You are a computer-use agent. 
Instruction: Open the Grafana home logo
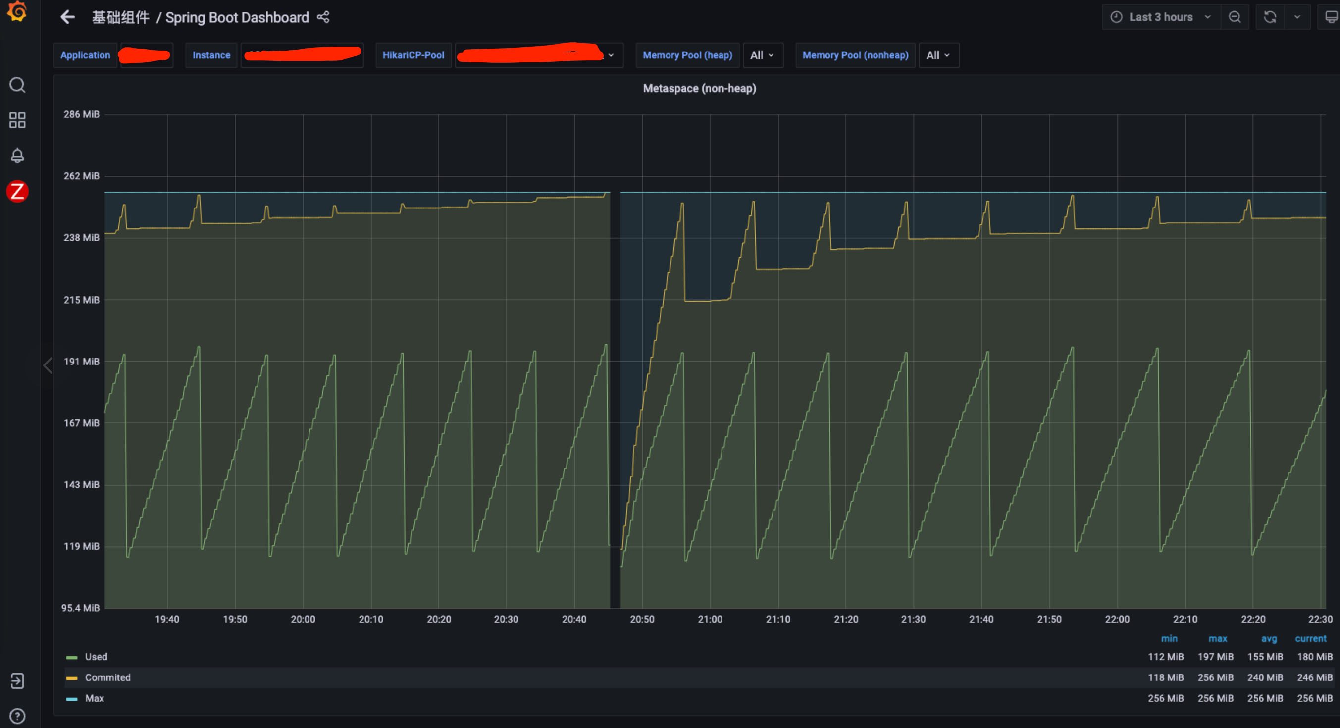[x=17, y=11]
